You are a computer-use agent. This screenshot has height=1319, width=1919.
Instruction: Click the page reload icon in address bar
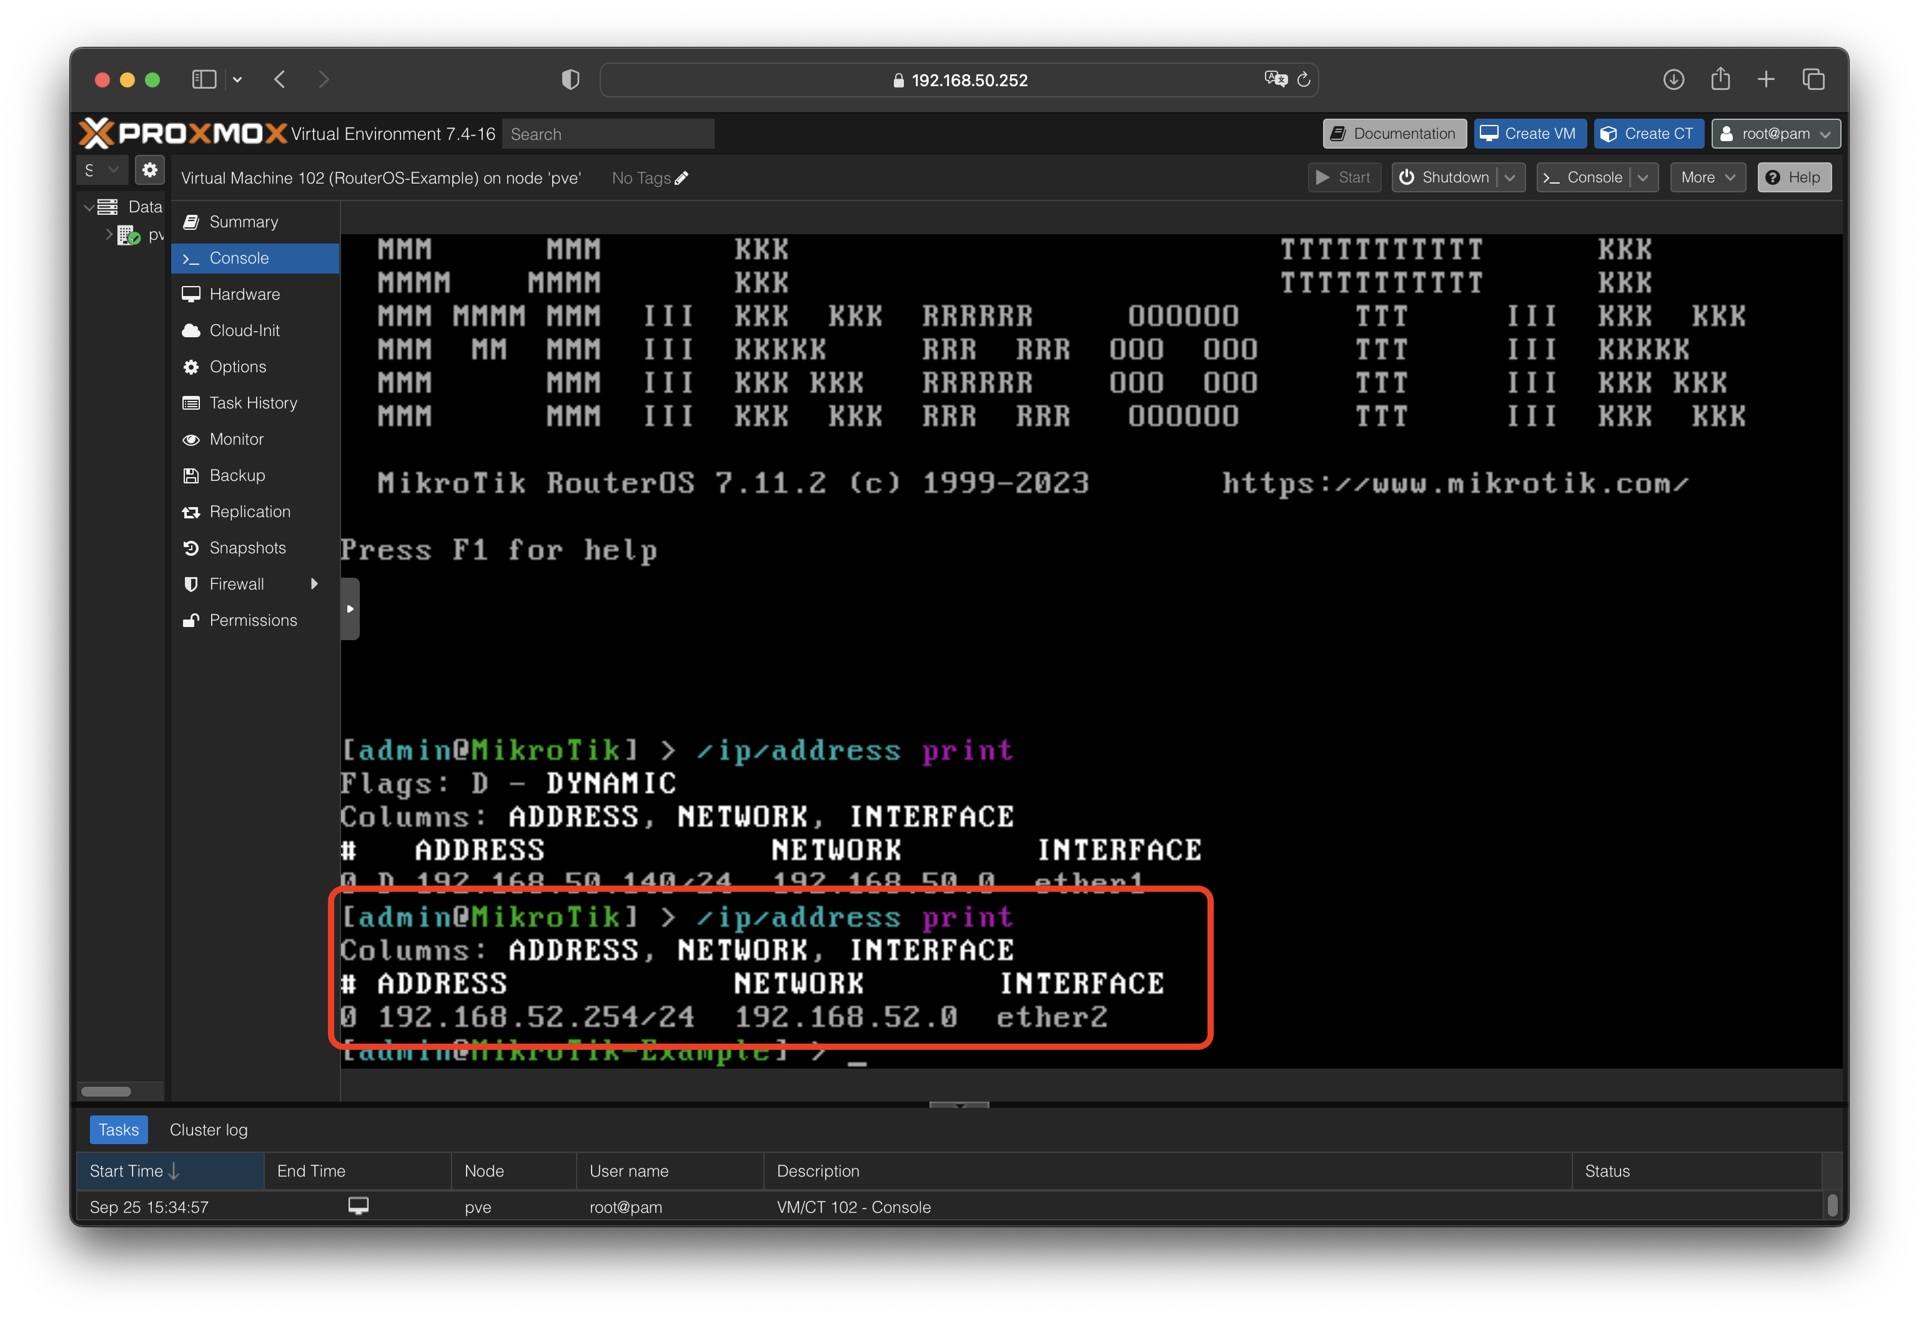pos(1303,80)
